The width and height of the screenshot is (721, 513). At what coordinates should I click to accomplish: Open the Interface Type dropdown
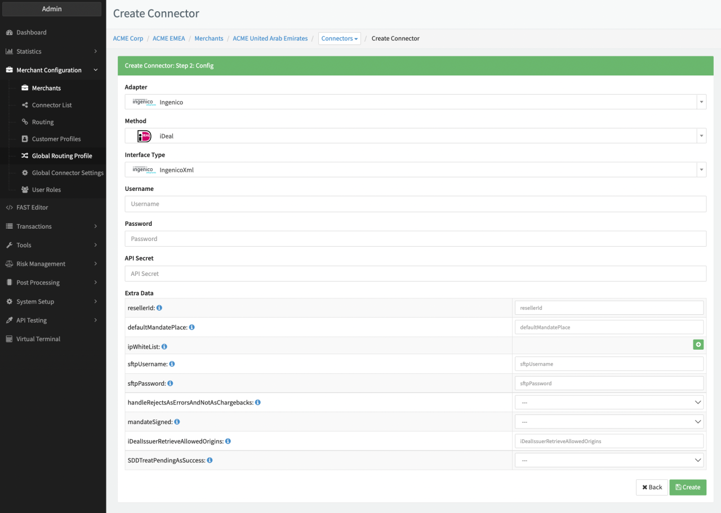[x=415, y=169]
